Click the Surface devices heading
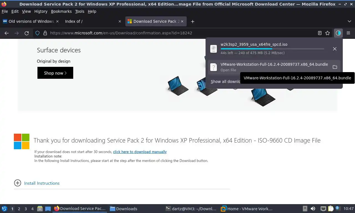Viewport: 355px width, 213px height. click(59, 50)
